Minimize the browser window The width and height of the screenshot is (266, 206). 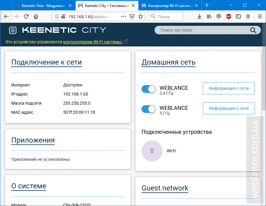click(x=231, y=6)
